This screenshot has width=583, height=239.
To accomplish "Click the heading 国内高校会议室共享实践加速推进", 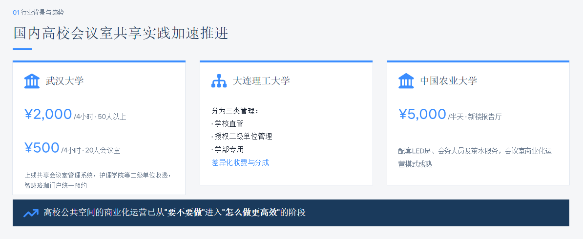I will tap(121, 33).
